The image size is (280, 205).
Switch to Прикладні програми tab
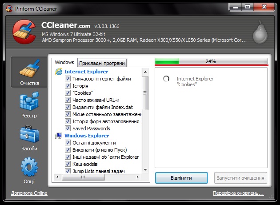point(102,63)
